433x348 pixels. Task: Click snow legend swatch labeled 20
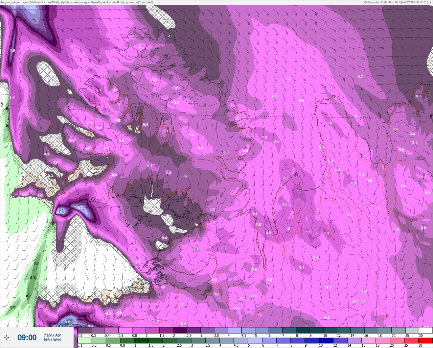(x=398, y=330)
